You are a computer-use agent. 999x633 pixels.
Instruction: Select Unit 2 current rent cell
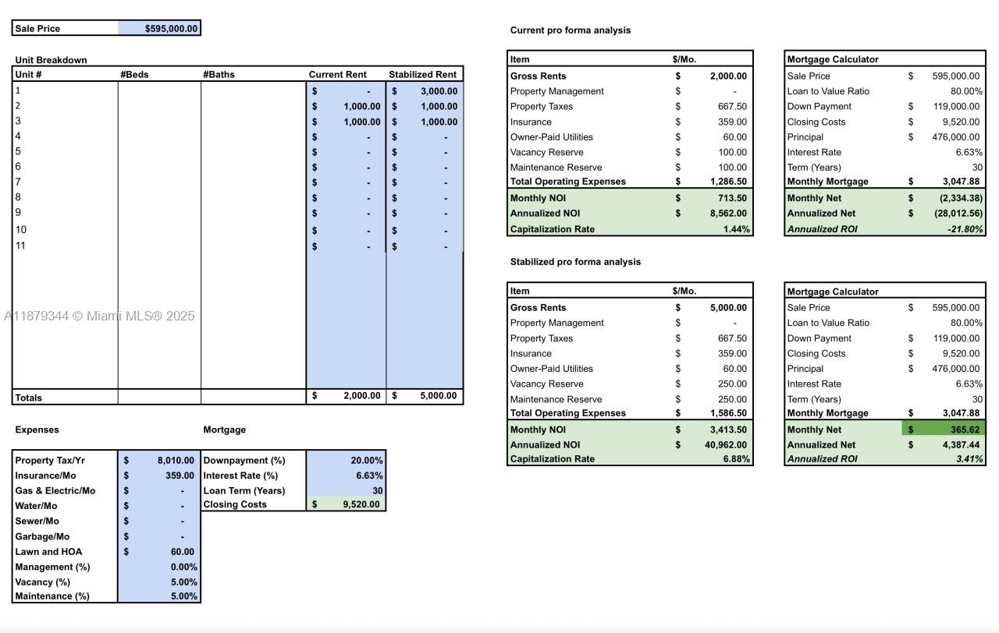point(346,107)
